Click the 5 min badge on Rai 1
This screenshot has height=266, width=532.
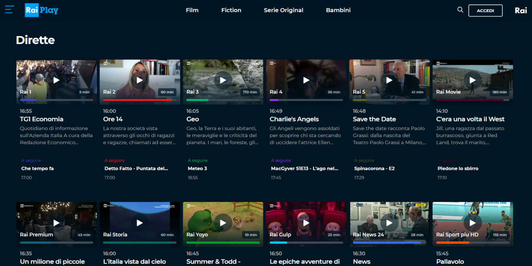tap(84, 92)
